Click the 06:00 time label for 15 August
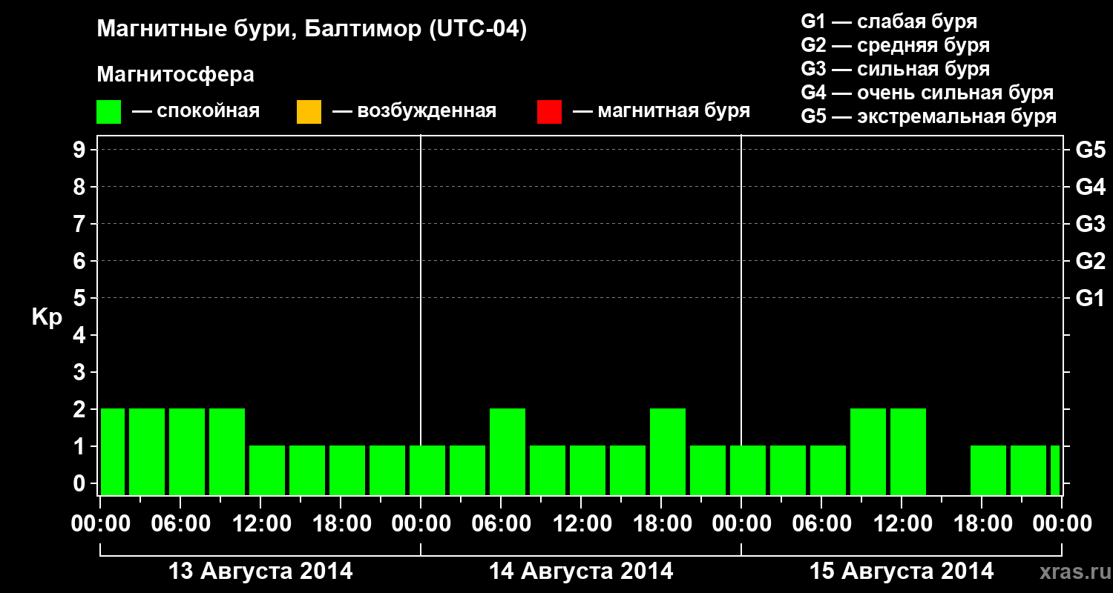The image size is (1113, 593). point(821,523)
